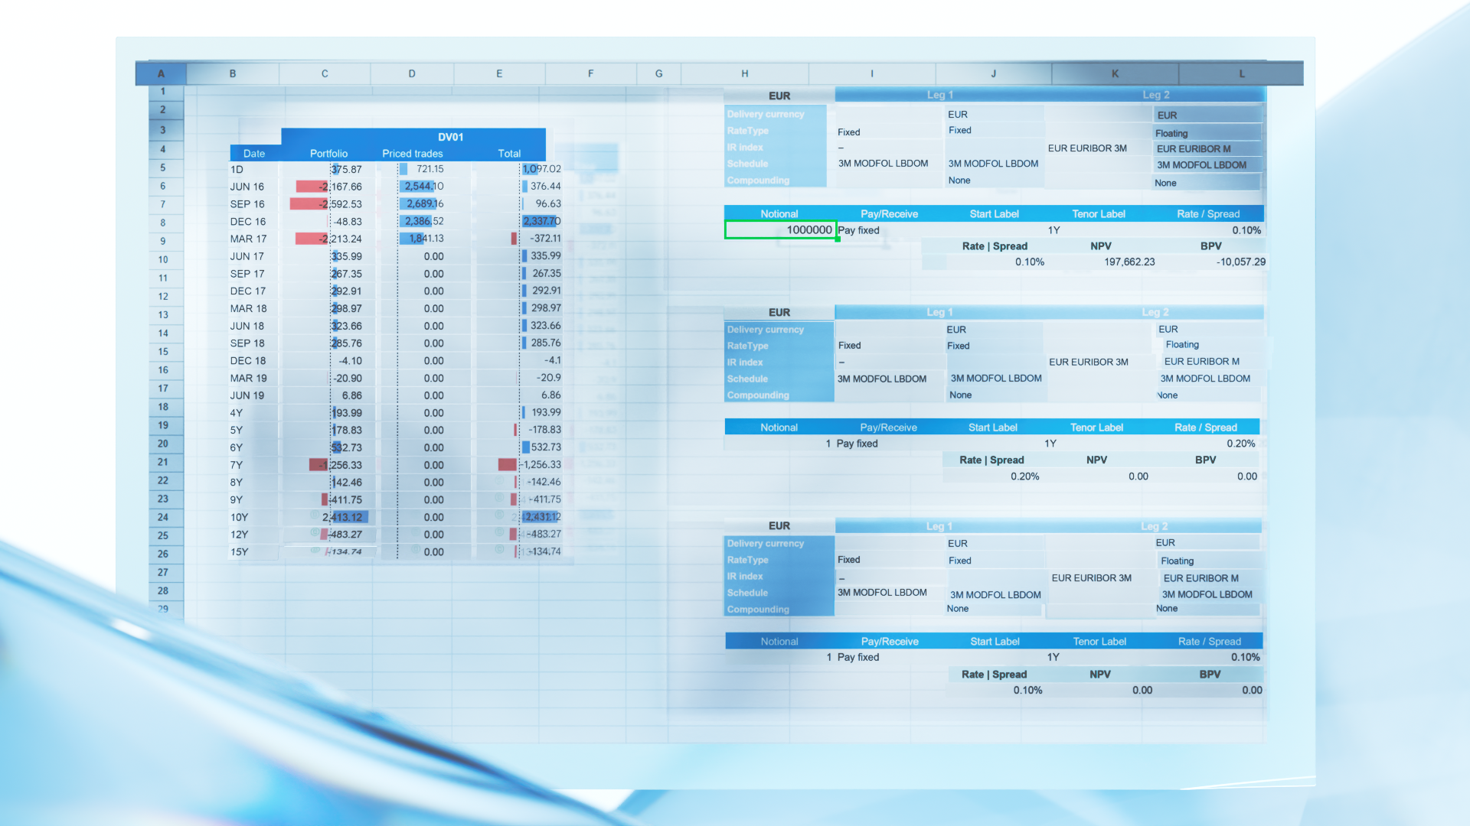Select portfolio value 375.87

point(346,170)
